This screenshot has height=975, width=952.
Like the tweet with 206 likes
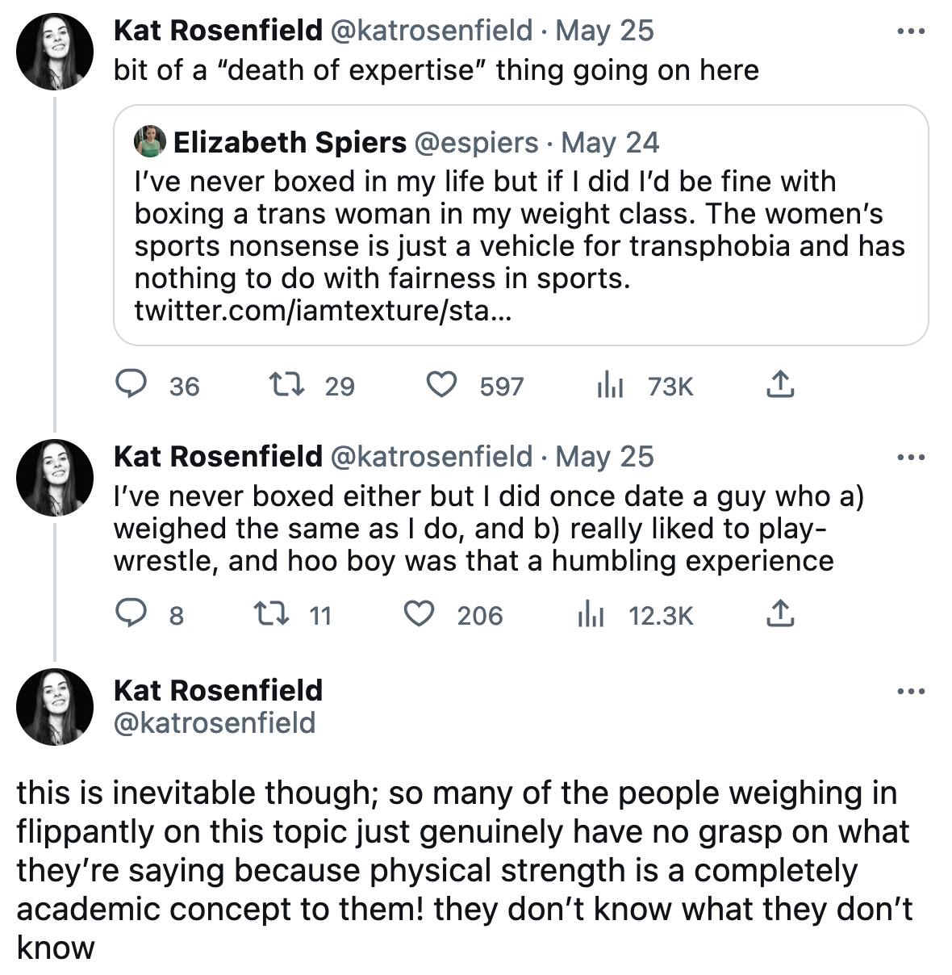(419, 615)
